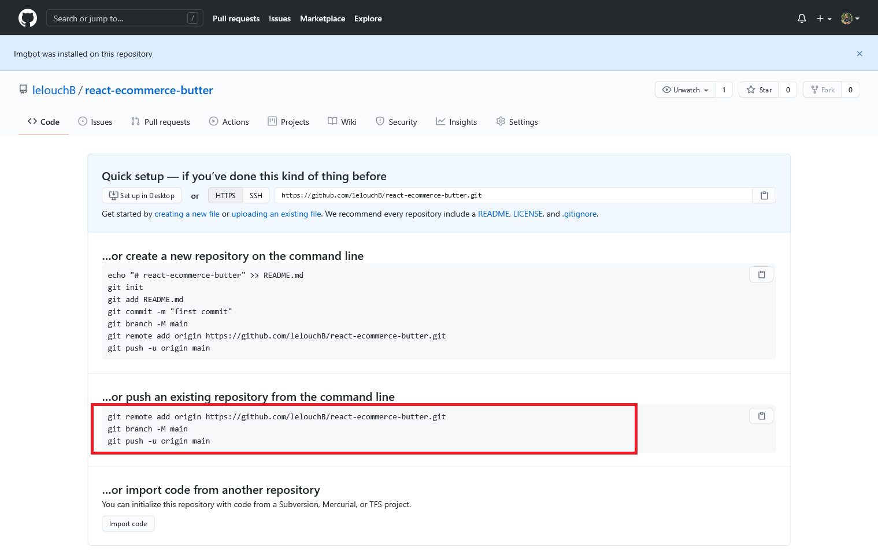The height and width of the screenshot is (551, 878).
Task: Expand the Unwatch dropdown
Action: click(685, 90)
